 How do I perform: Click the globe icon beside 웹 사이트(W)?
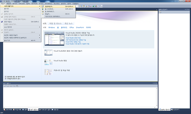43,9
